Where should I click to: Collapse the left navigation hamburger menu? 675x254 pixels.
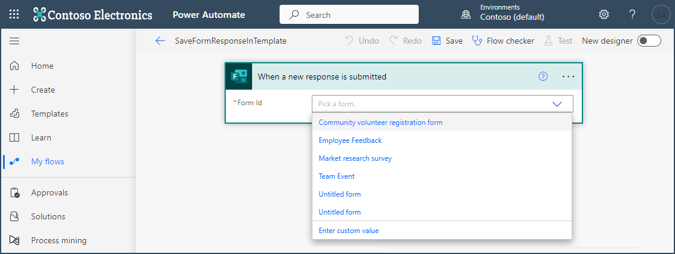[14, 41]
